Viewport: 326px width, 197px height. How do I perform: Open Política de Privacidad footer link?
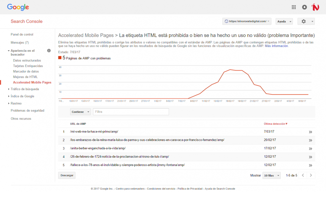pos(190,189)
